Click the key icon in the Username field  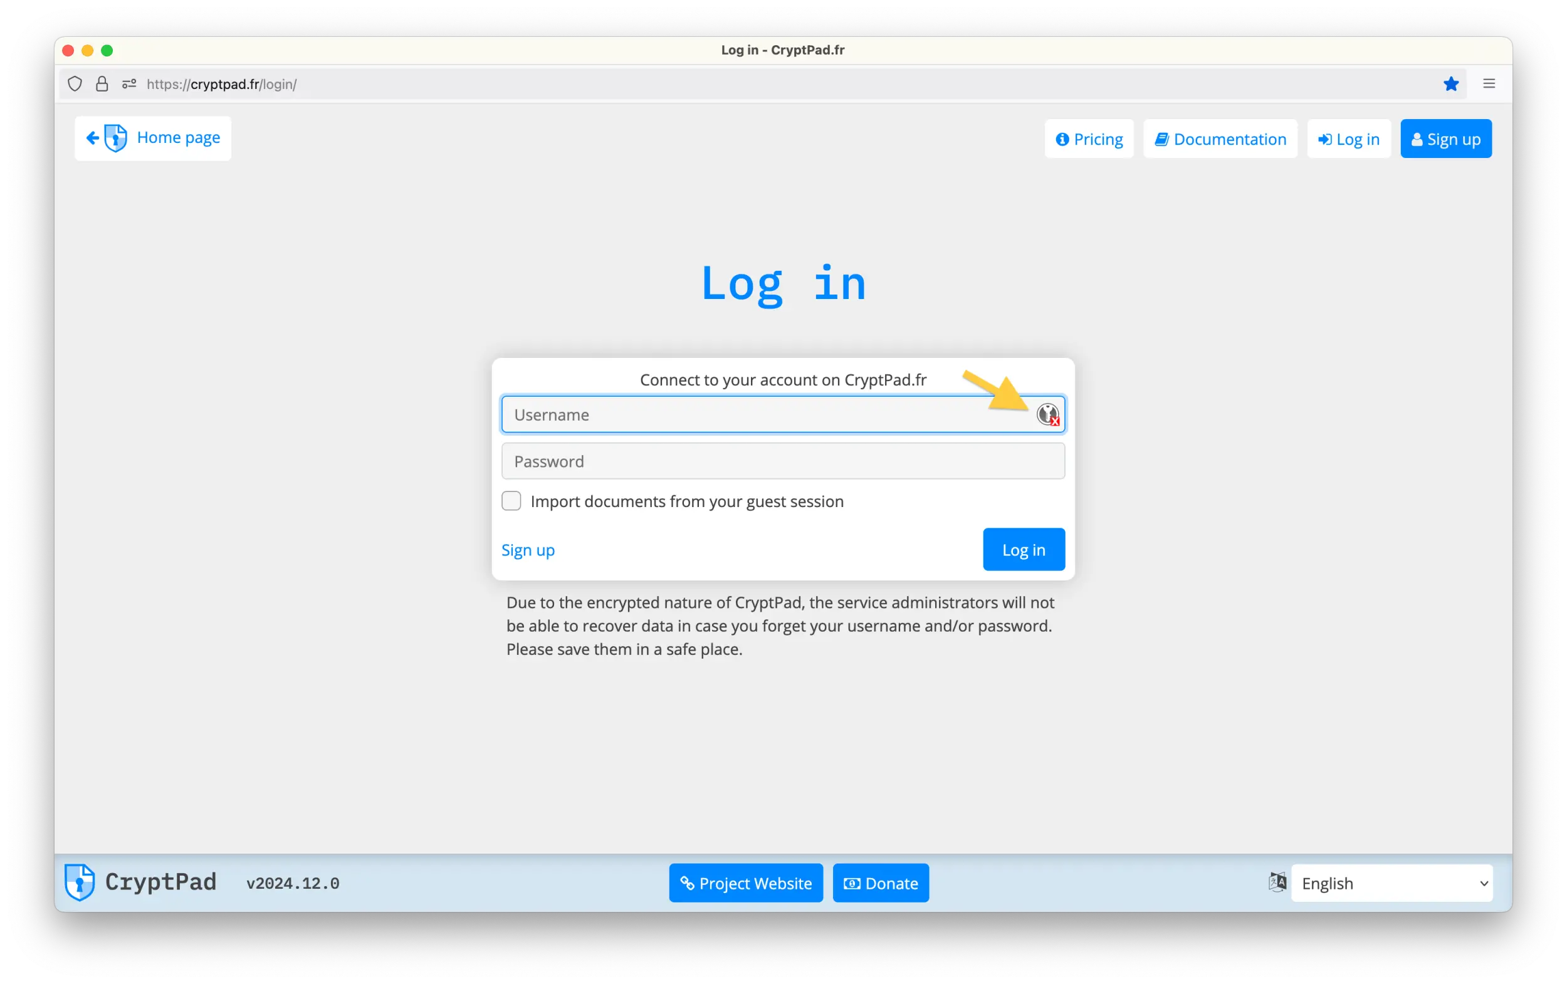(1048, 414)
